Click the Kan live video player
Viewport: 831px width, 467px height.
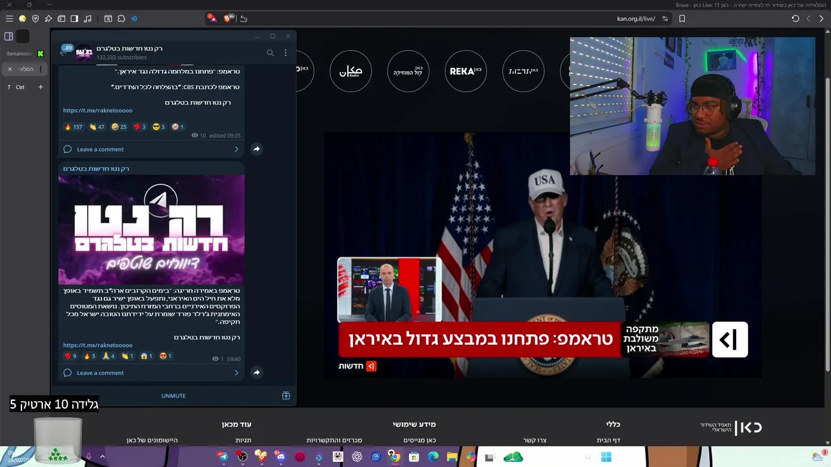[543, 255]
